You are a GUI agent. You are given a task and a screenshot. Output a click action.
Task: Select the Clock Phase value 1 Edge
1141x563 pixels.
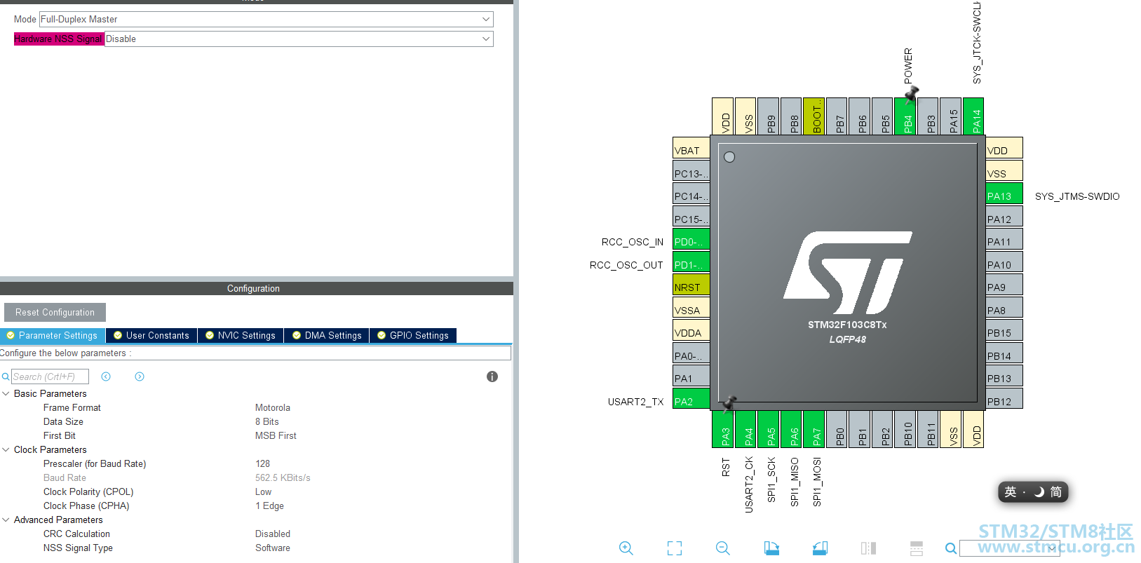coord(270,506)
